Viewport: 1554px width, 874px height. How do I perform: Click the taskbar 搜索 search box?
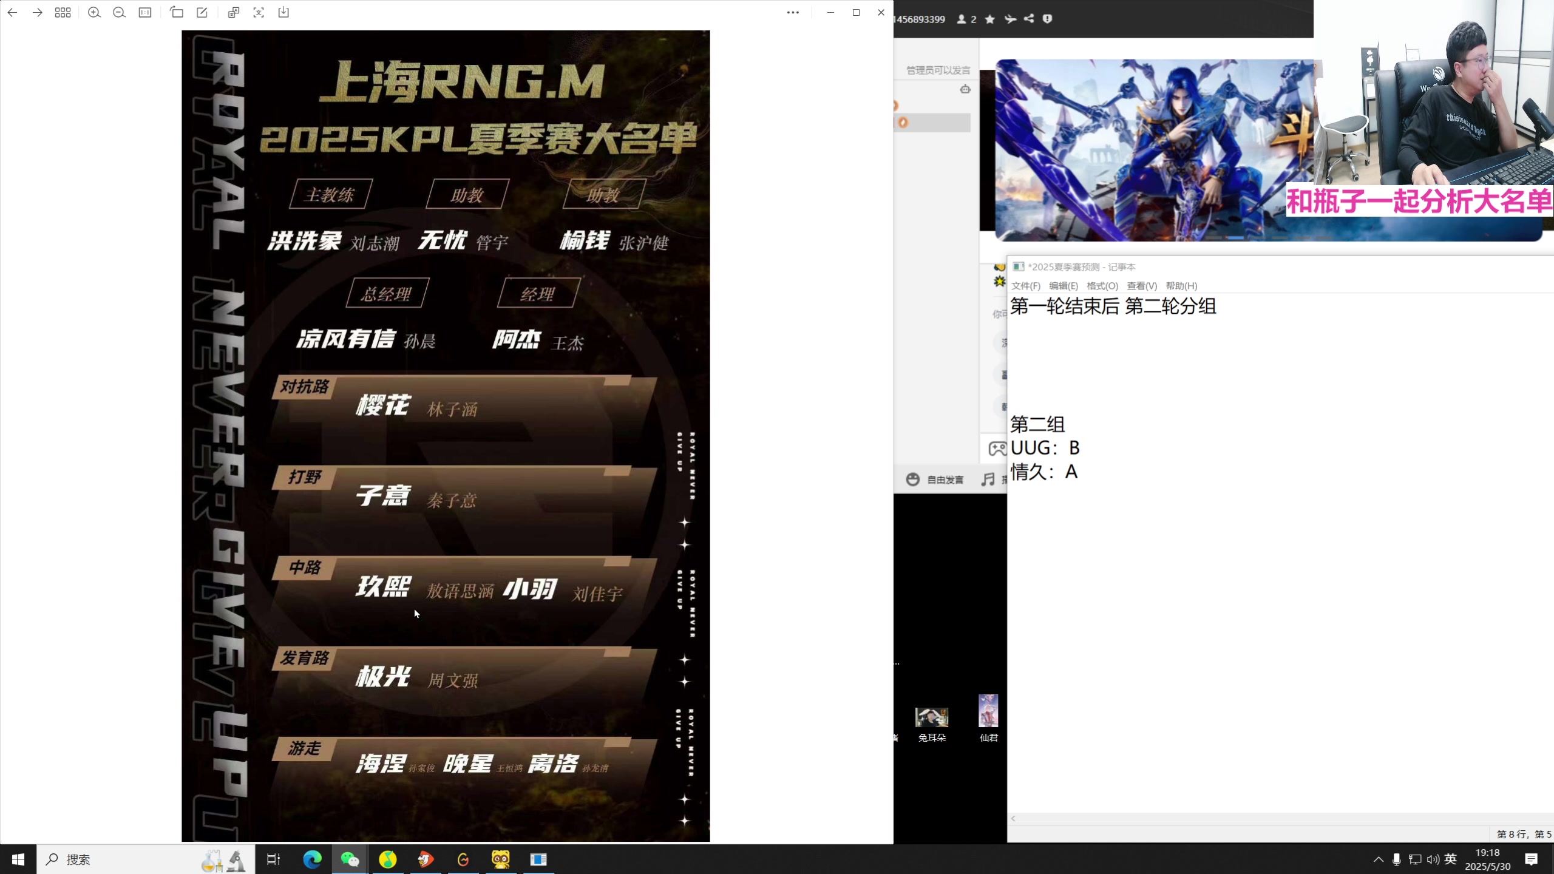[x=146, y=859]
